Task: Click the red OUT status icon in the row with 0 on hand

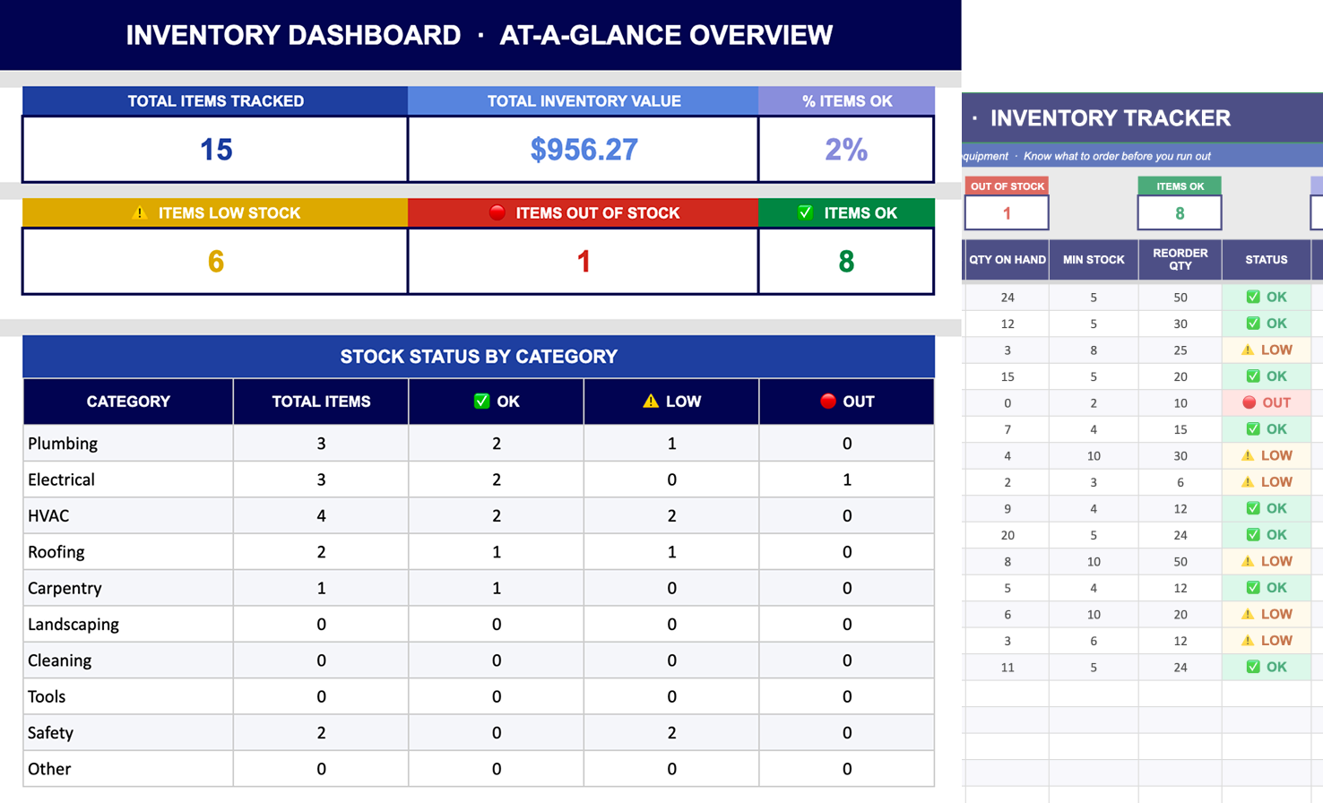Action: tap(1249, 402)
